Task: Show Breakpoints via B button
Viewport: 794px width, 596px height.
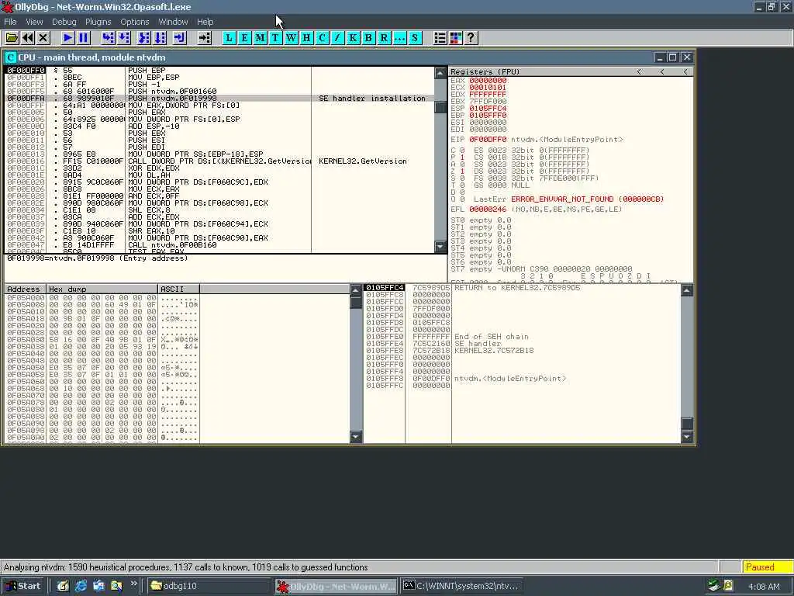Action: [x=368, y=37]
